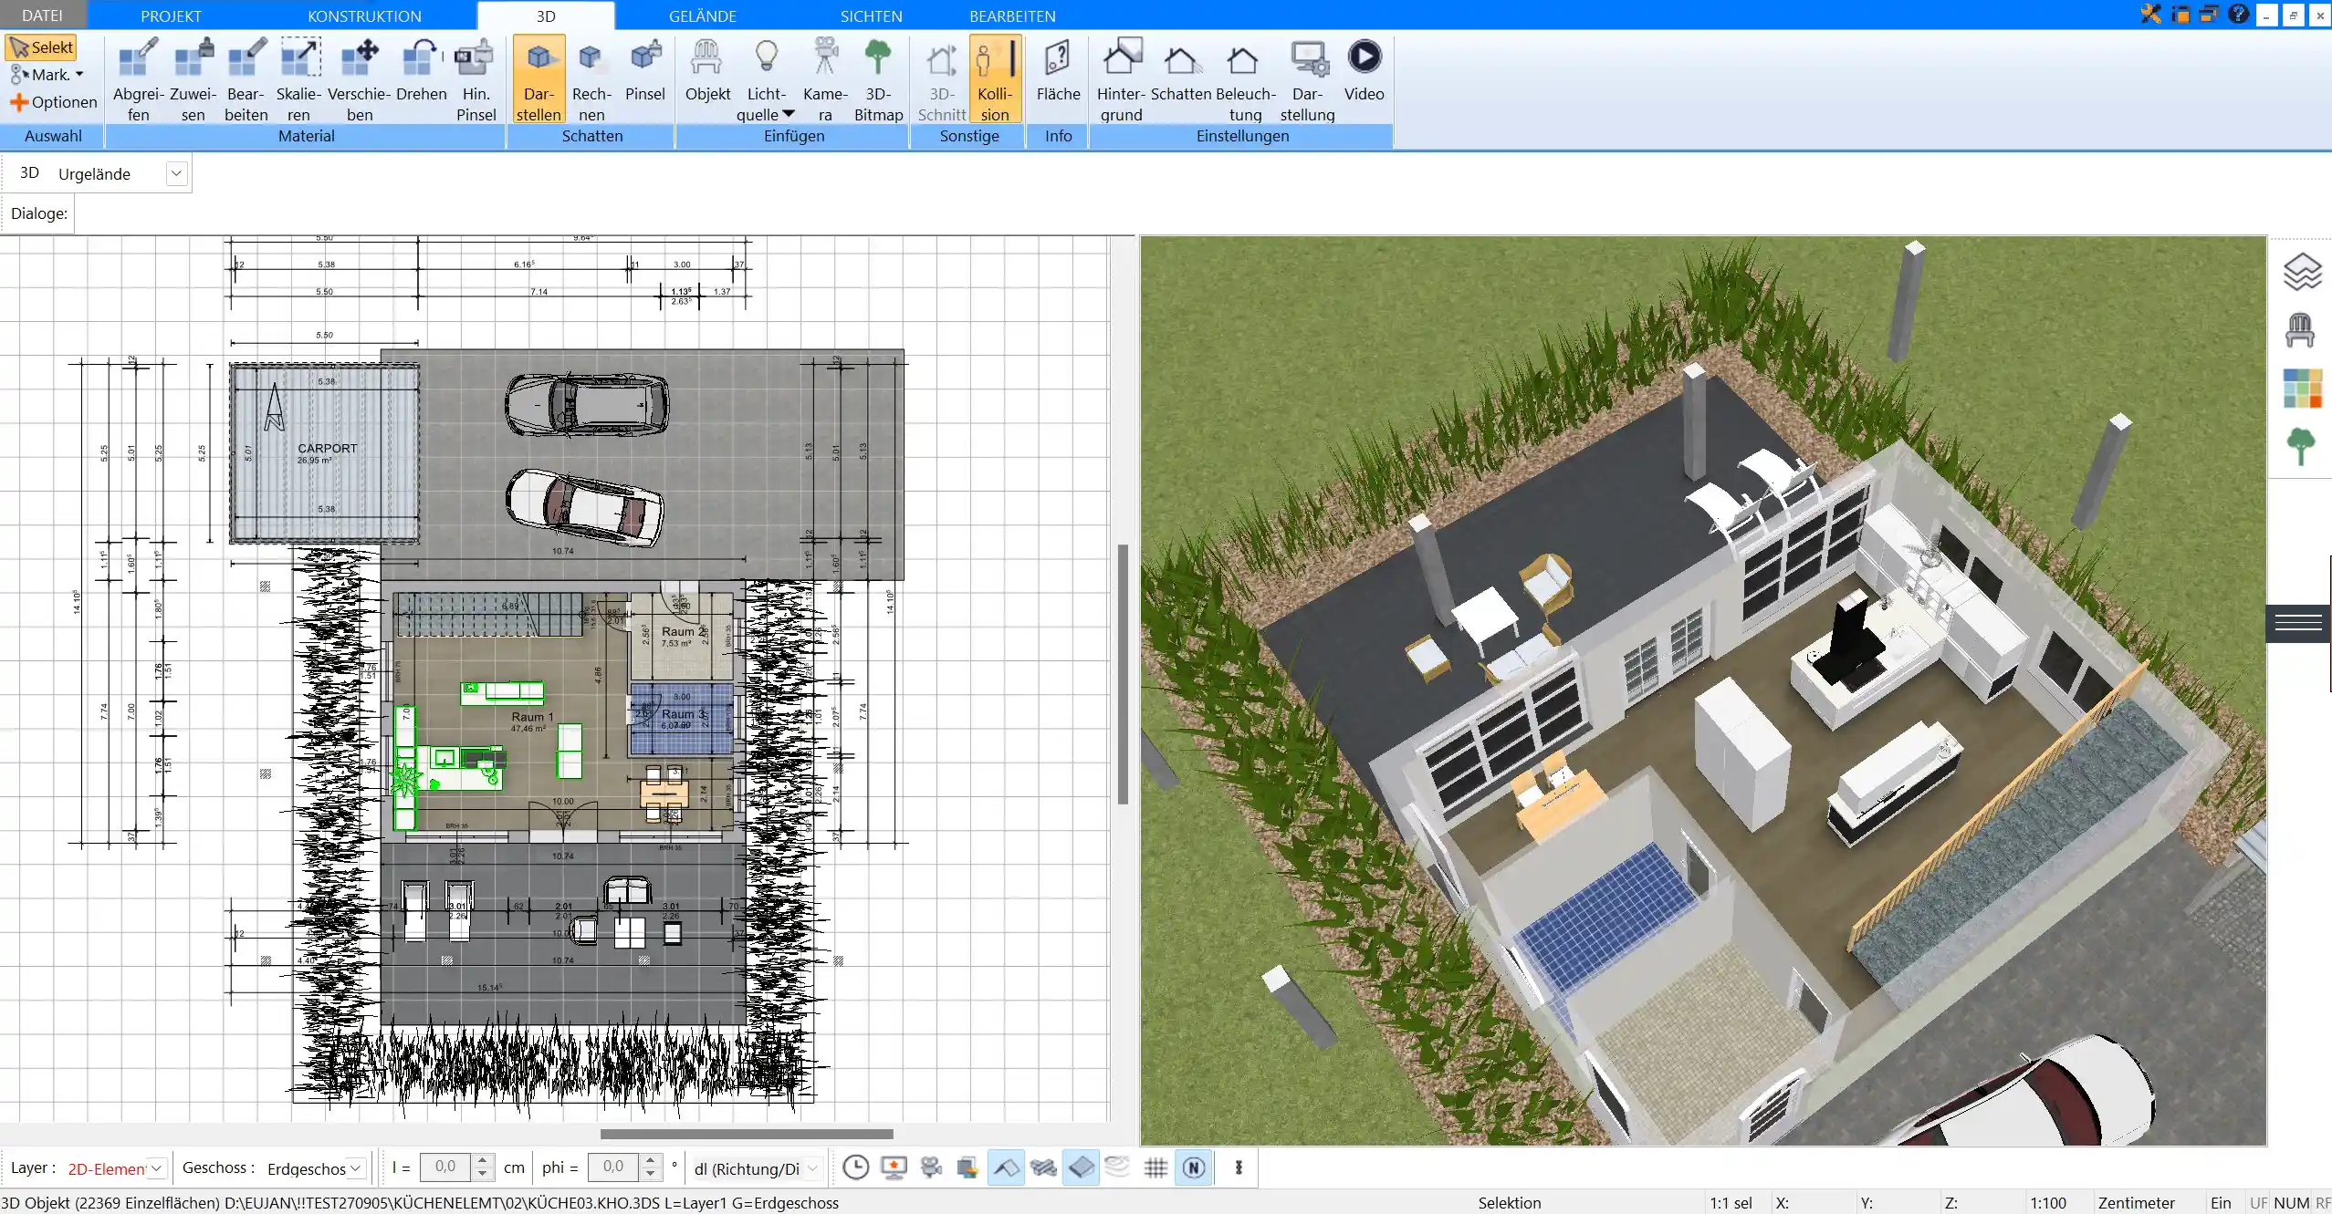The height and width of the screenshot is (1214, 2332).
Task: Toggle the Darstellen shadow display
Action: (x=539, y=79)
